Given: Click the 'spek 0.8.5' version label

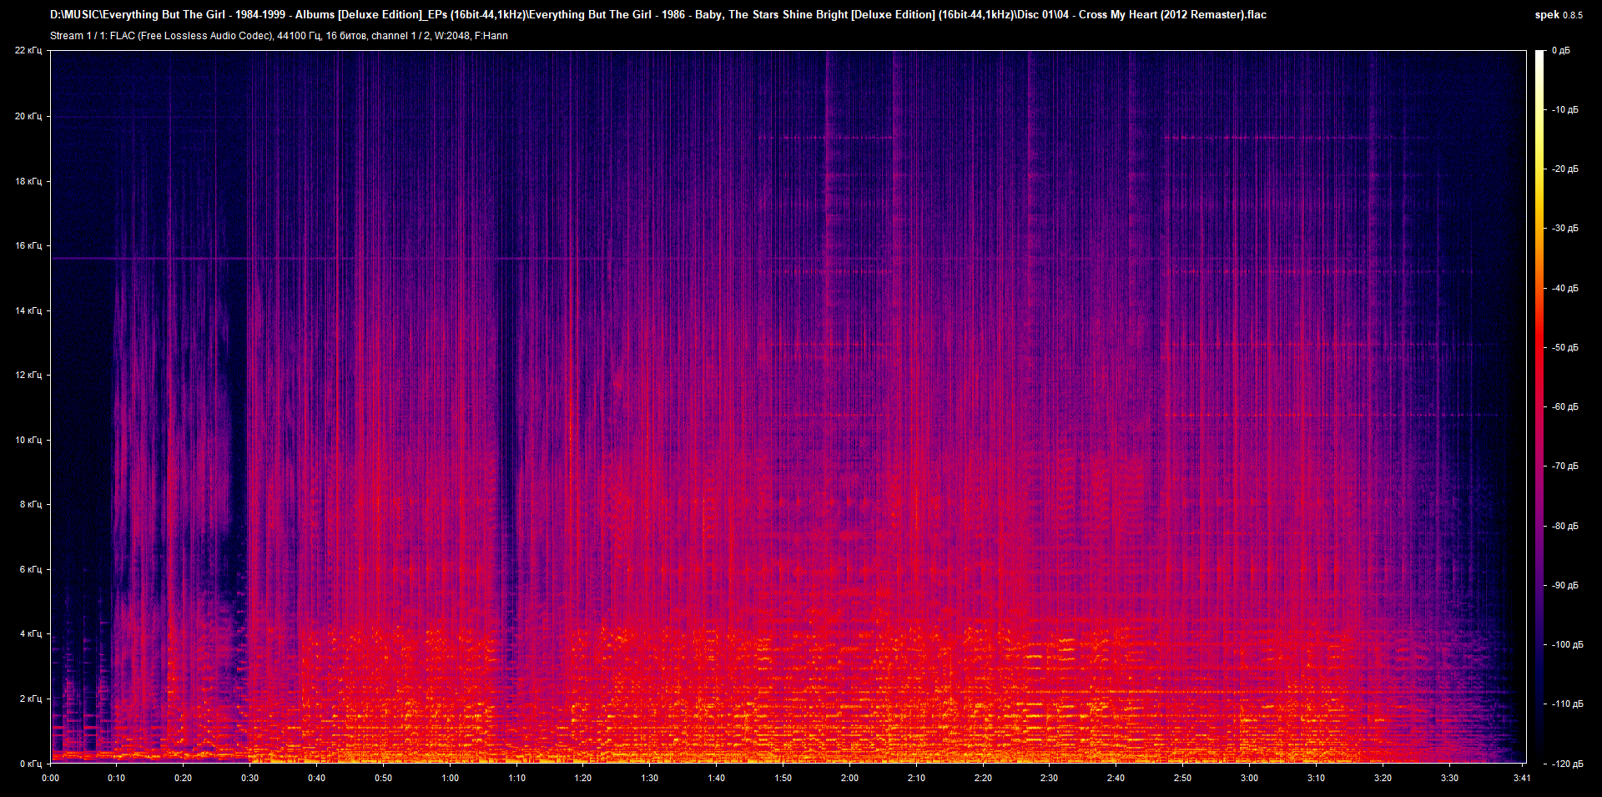Looking at the screenshot, I should point(1559,15).
